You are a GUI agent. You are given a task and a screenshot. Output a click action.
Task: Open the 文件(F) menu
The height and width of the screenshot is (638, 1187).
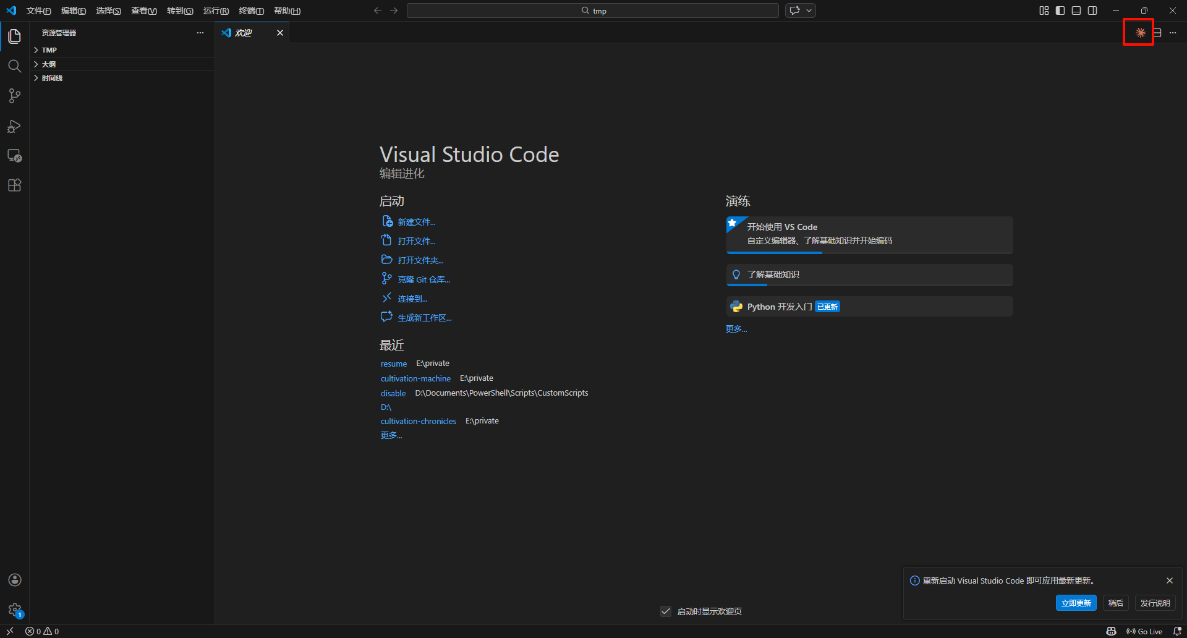[x=38, y=11]
